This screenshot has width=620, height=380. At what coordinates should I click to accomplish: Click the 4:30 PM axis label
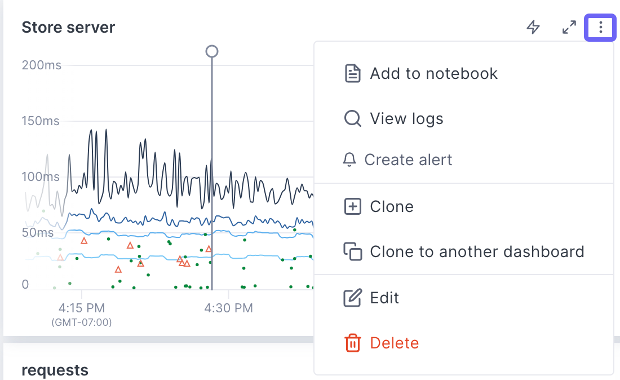click(x=228, y=308)
